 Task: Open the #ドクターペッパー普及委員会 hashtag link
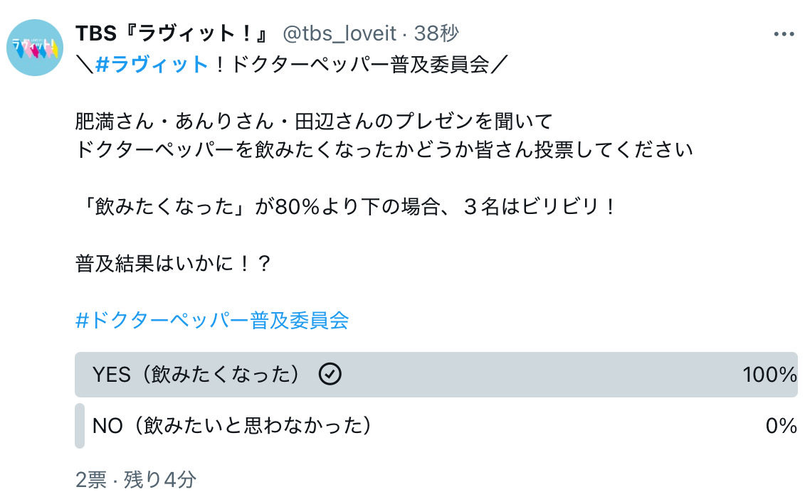pos(212,320)
